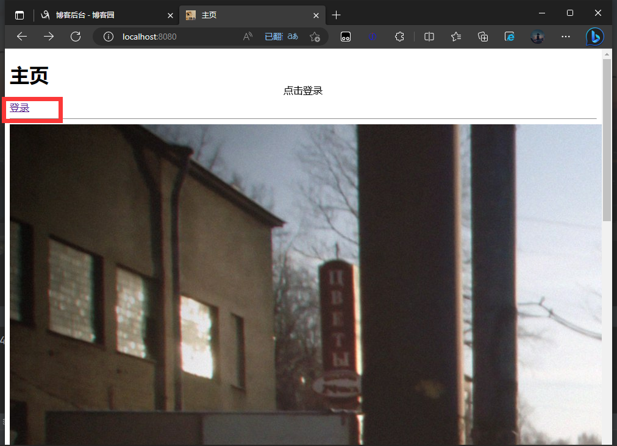Open the Extensions puzzle icon
This screenshot has height=446, width=617.
pyautogui.click(x=399, y=37)
